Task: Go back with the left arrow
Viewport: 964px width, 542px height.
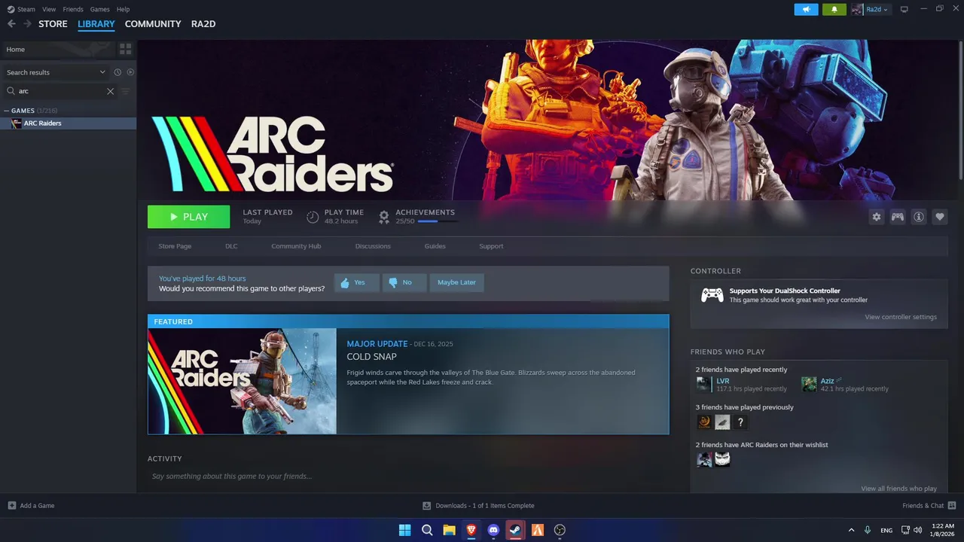Action: (11, 24)
